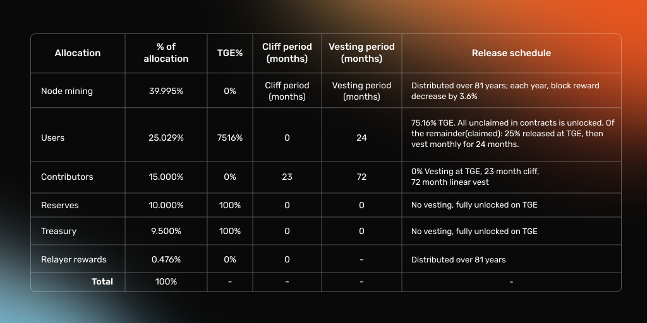Click the Treasury row label

(x=59, y=231)
